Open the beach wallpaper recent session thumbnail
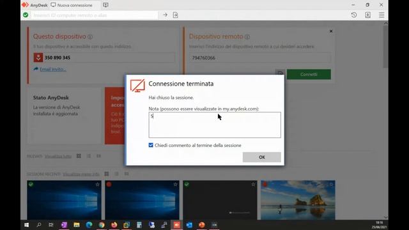The width and height of the screenshot is (409, 230). click(298, 200)
